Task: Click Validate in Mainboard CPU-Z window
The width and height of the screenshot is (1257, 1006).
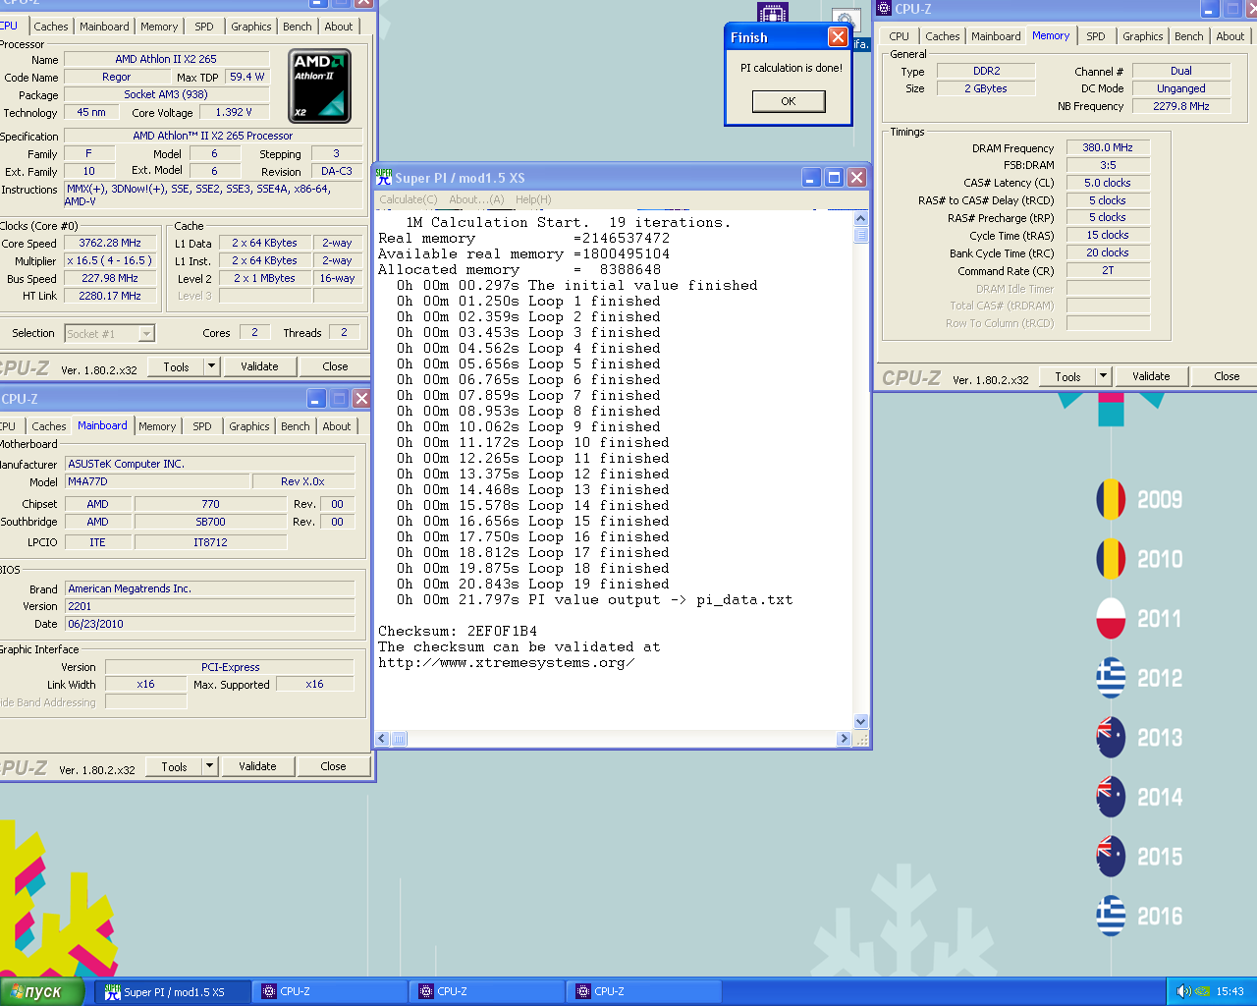Action: click(x=257, y=766)
